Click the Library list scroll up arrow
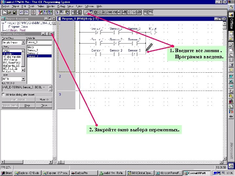 pos(23,51)
